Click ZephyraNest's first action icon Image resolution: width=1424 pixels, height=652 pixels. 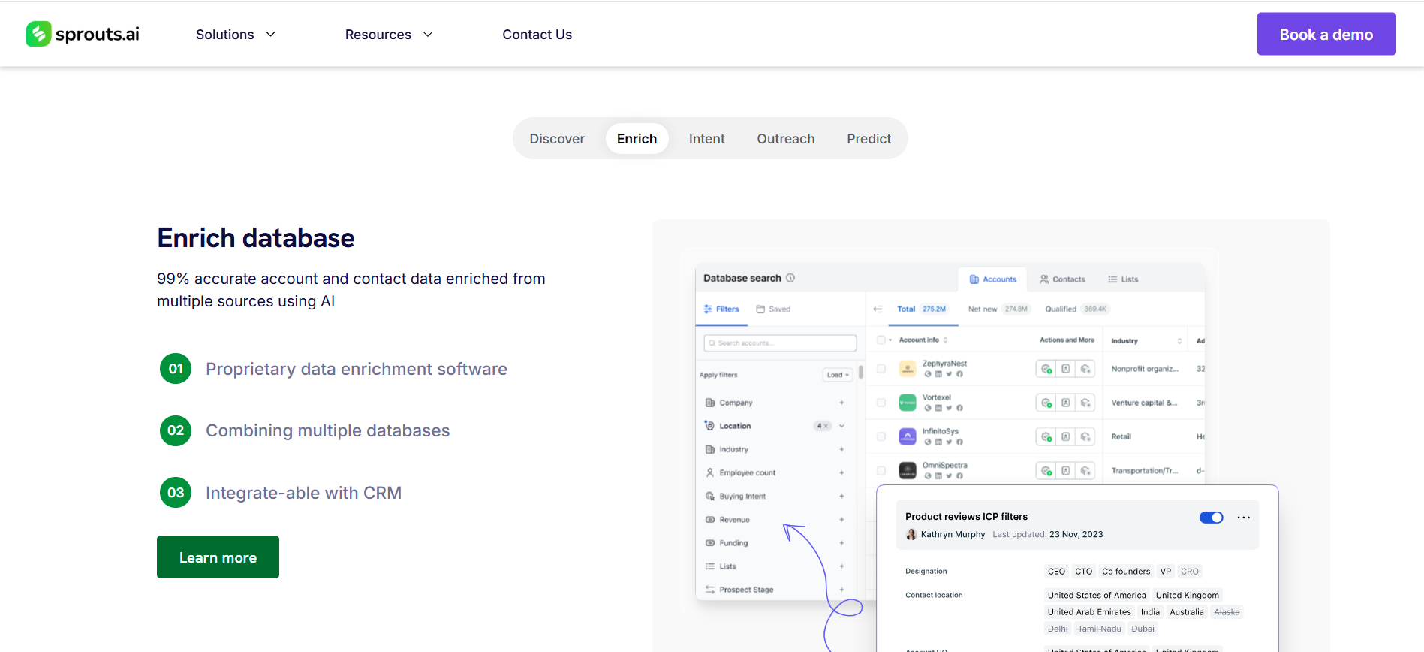pos(1046,369)
